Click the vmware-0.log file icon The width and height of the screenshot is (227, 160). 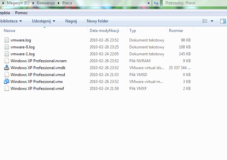click(x=7, y=47)
